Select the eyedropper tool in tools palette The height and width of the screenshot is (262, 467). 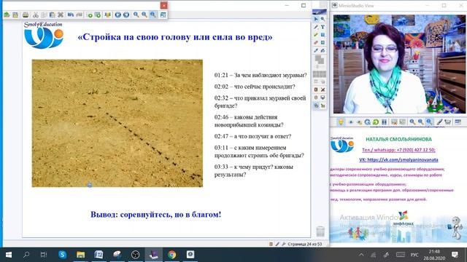pyautogui.click(x=316, y=50)
